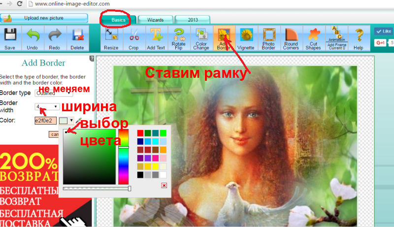Close the color picker popup
394x227 pixels.
(x=164, y=185)
